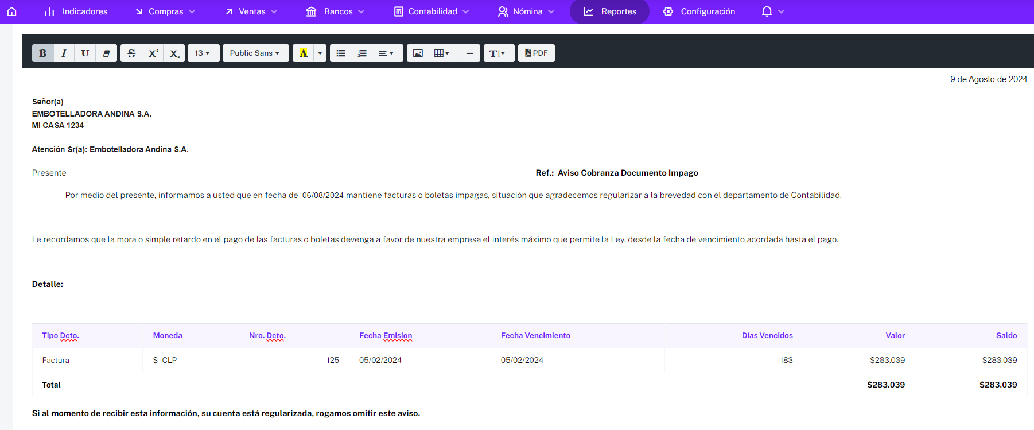
Task: Click the paragraph starting Le recordamos que la mora
Action: click(x=435, y=239)
